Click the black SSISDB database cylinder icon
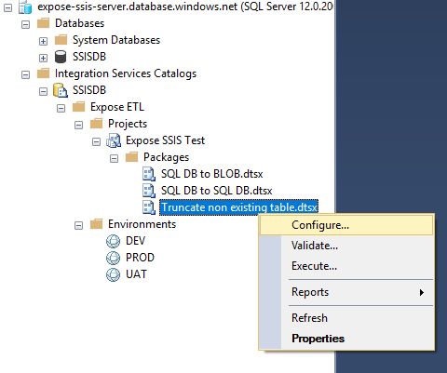 pos(61,57)
